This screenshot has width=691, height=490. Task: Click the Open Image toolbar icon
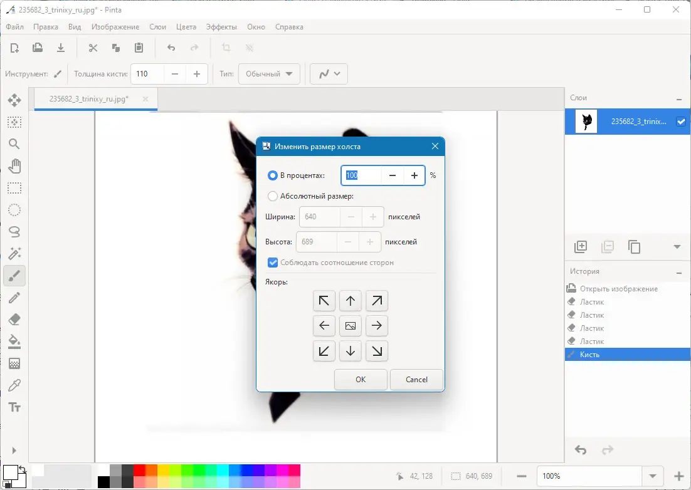[x=38, y=48]
